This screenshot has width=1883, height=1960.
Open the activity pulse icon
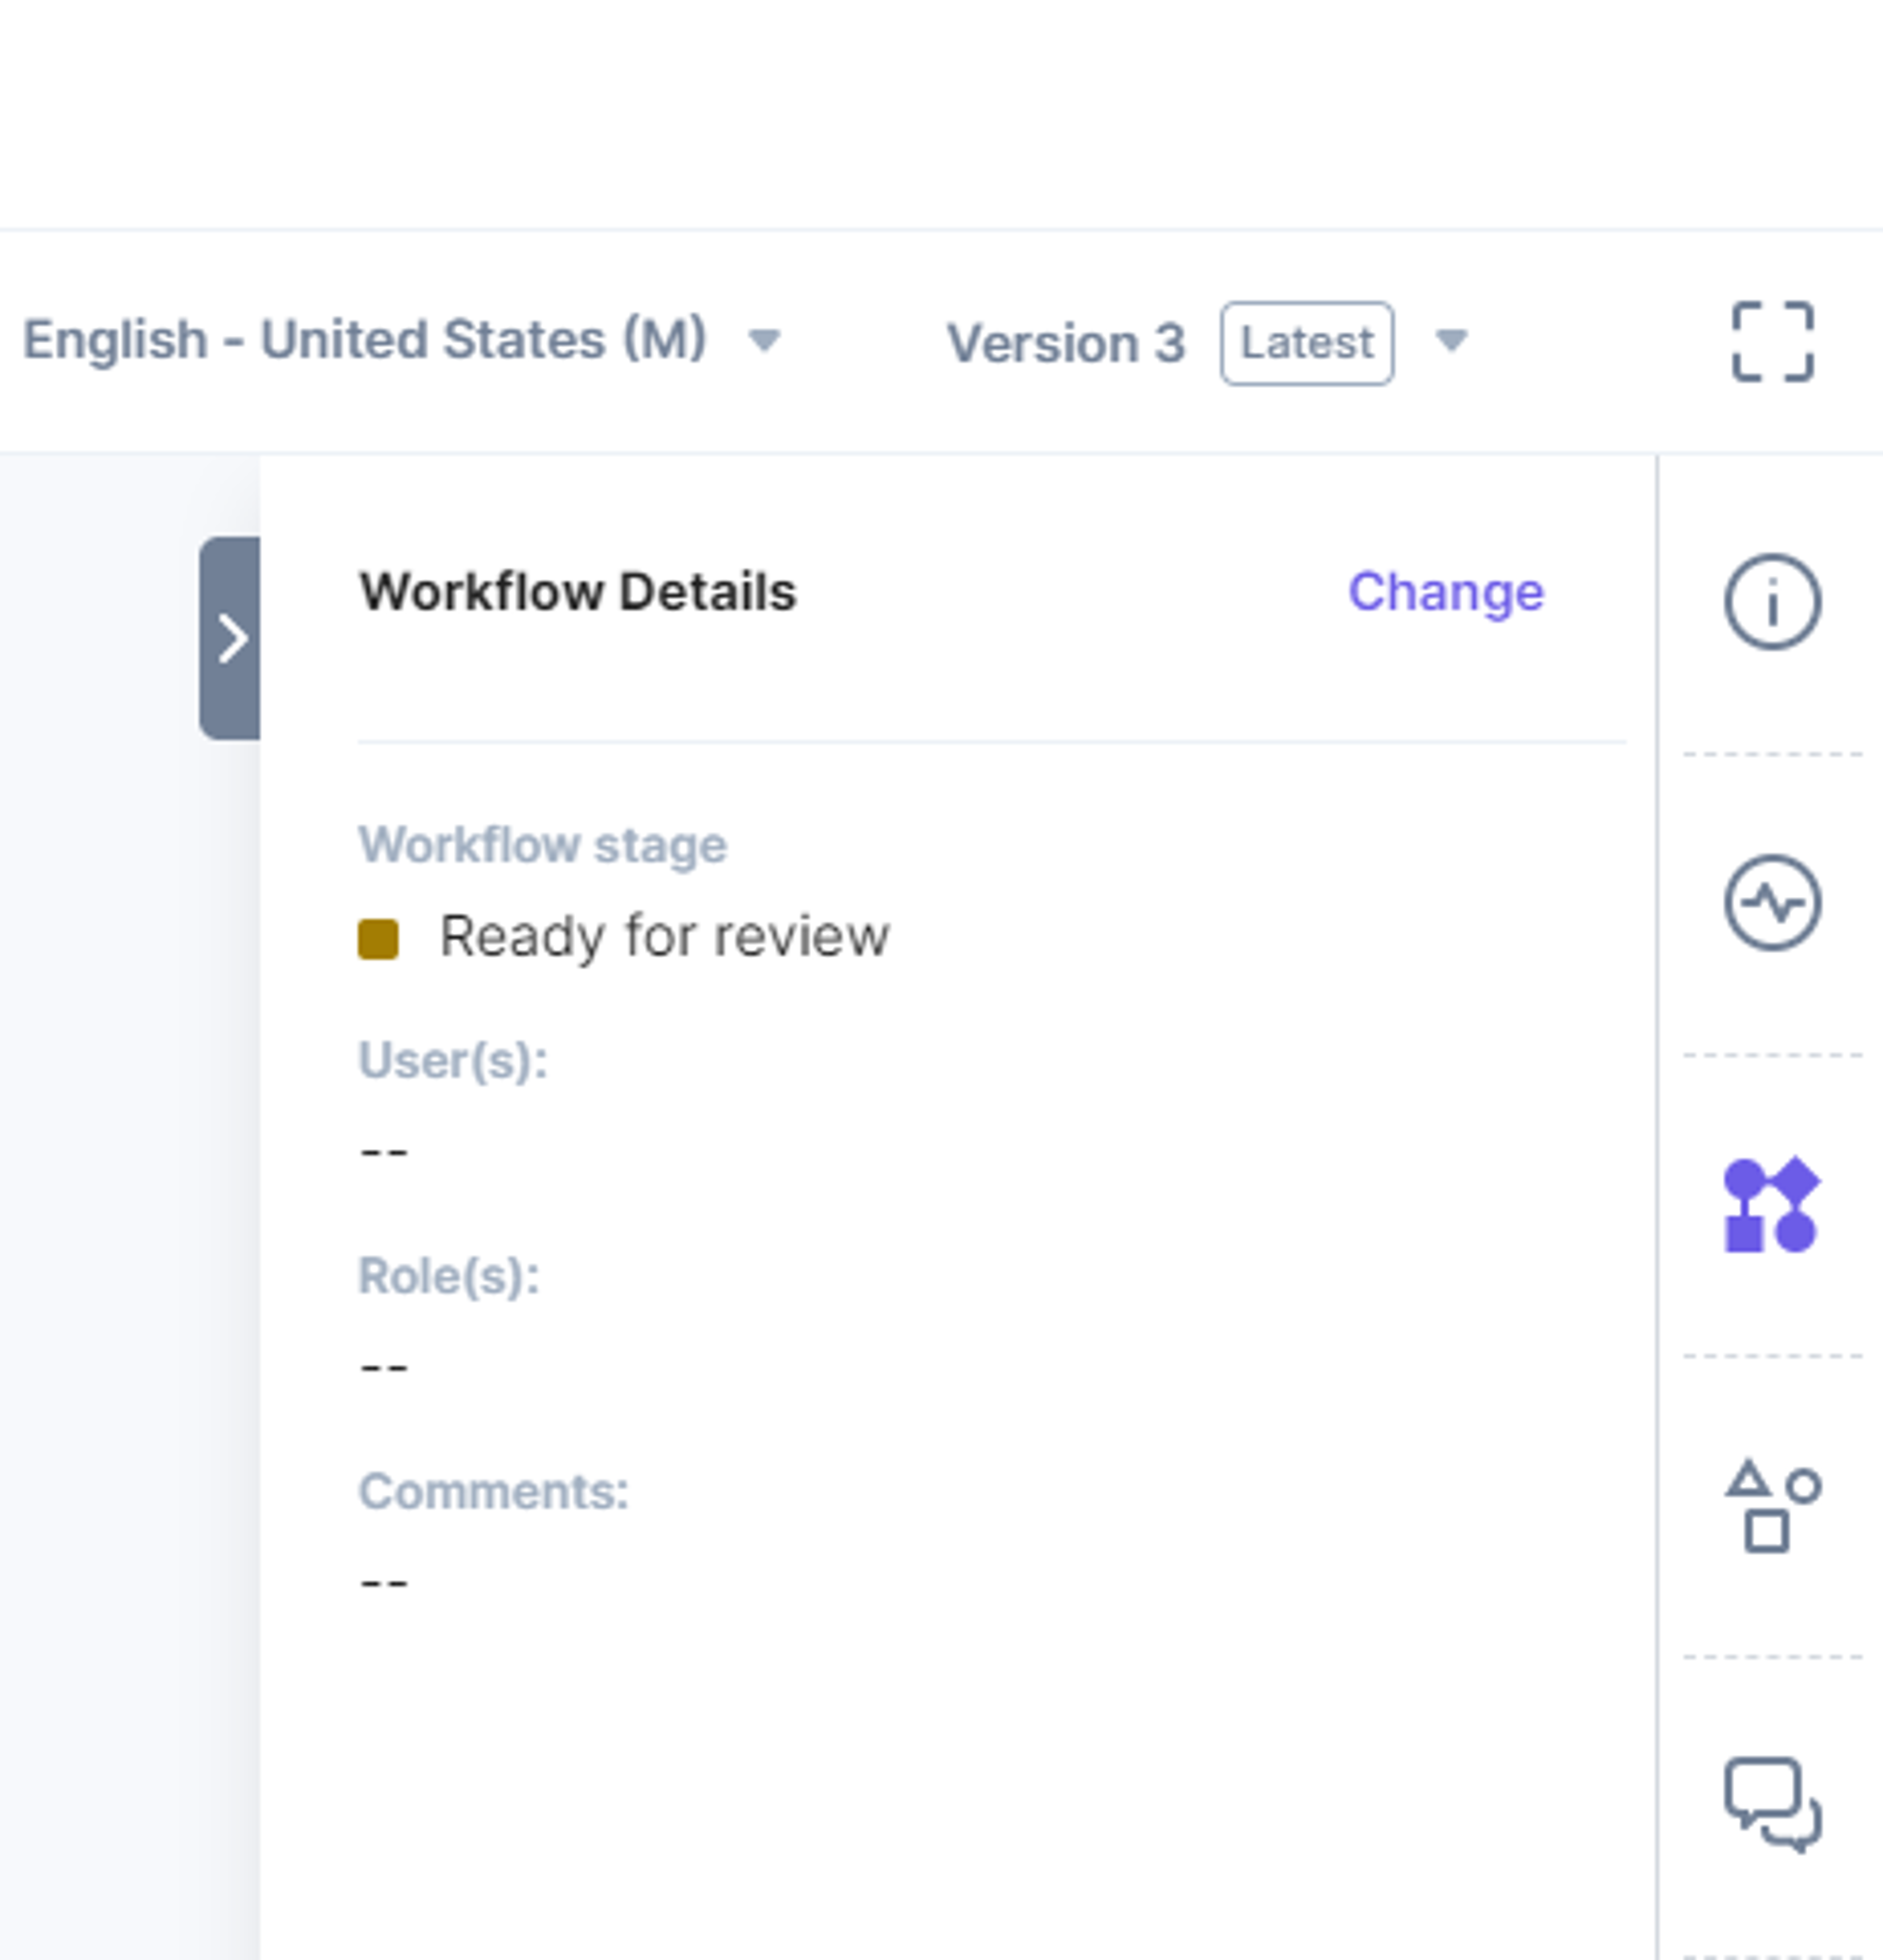1772,903
